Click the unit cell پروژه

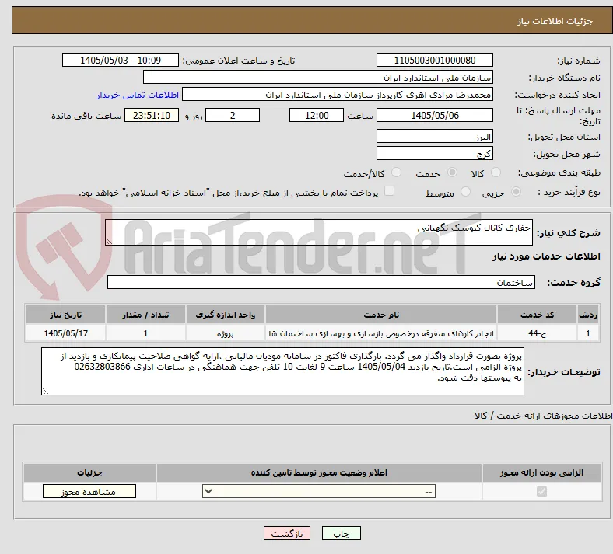225,333
